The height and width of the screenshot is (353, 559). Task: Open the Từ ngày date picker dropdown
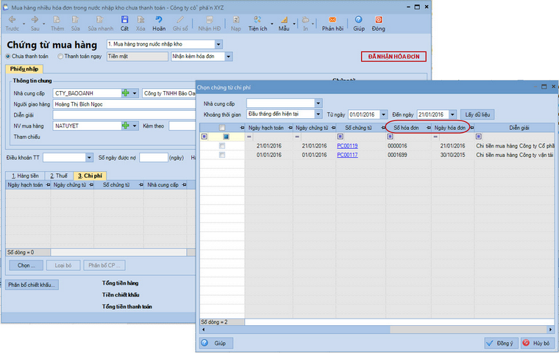coord(384,114)
